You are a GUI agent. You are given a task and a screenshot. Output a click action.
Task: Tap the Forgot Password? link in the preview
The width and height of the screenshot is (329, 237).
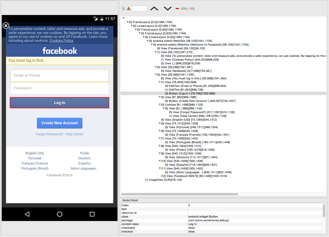pyautogui.click(x=49, y=134)
